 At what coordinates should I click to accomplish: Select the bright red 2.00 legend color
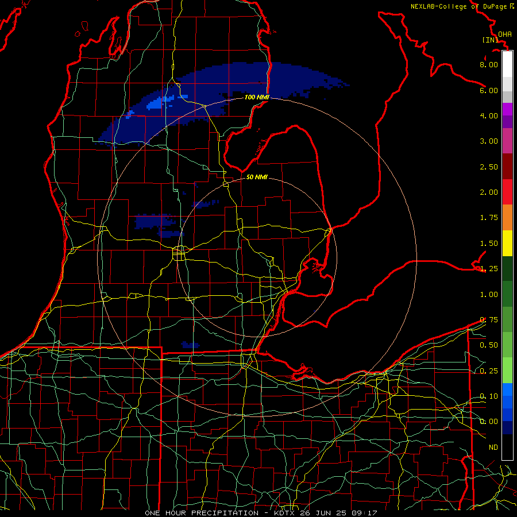(x=507, y=192)
